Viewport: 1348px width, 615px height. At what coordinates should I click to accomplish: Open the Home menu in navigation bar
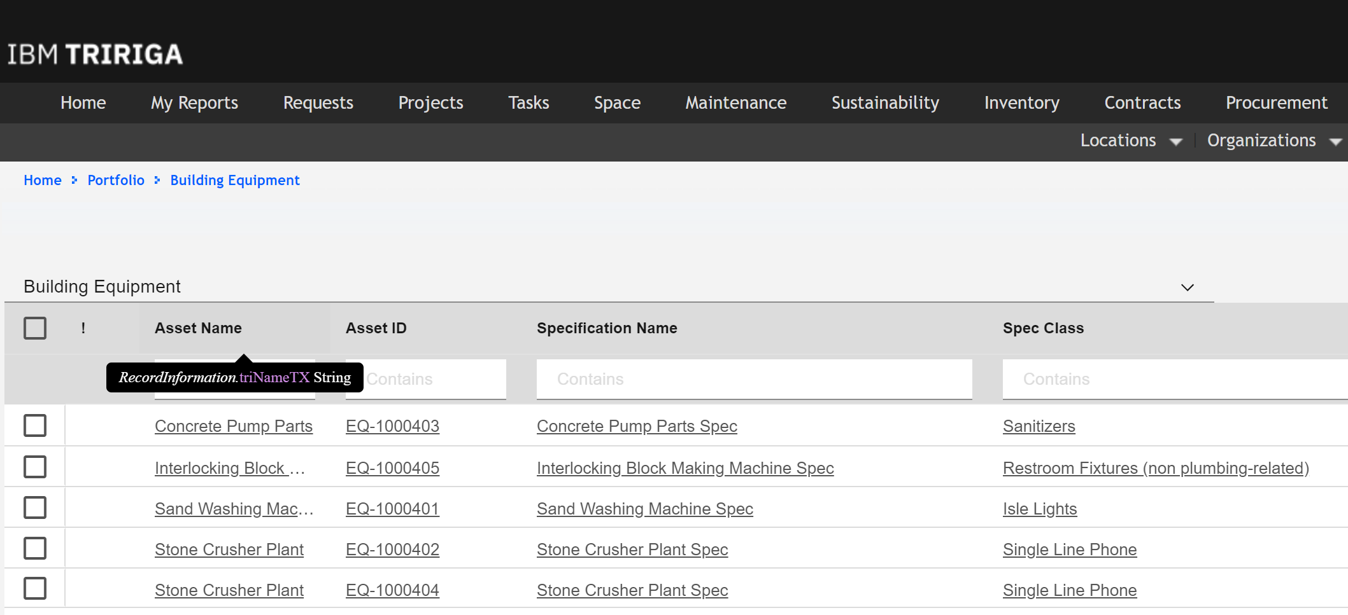click(83, 102)
